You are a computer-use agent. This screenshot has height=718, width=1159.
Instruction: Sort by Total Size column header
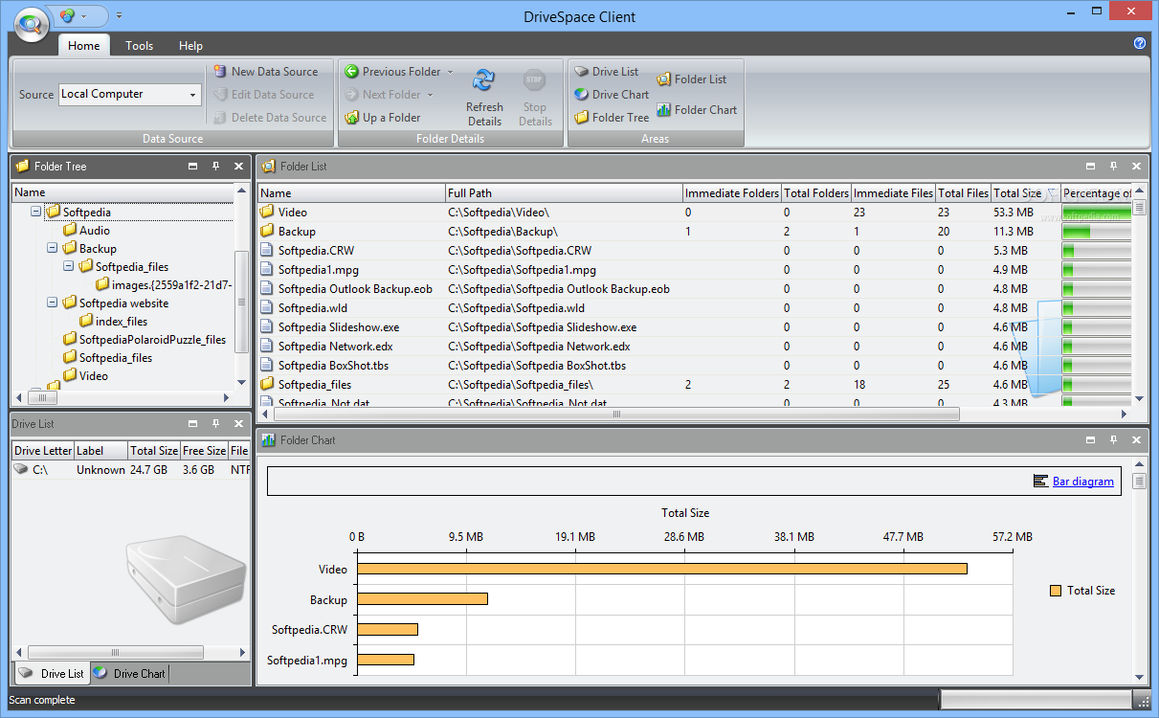click(x=1016, y=193)
